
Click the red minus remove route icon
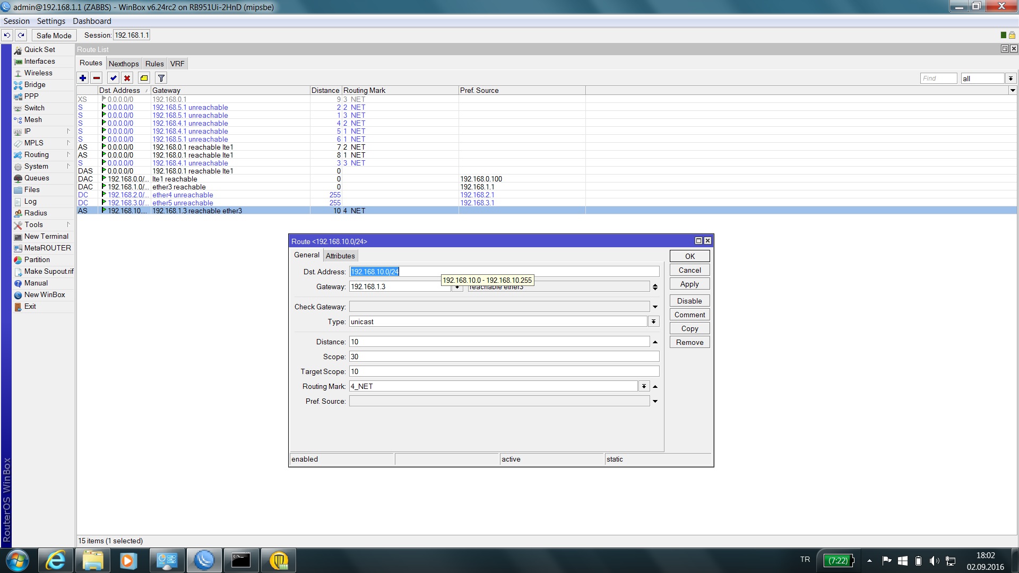pyautogui.click(x=97, y=78)
